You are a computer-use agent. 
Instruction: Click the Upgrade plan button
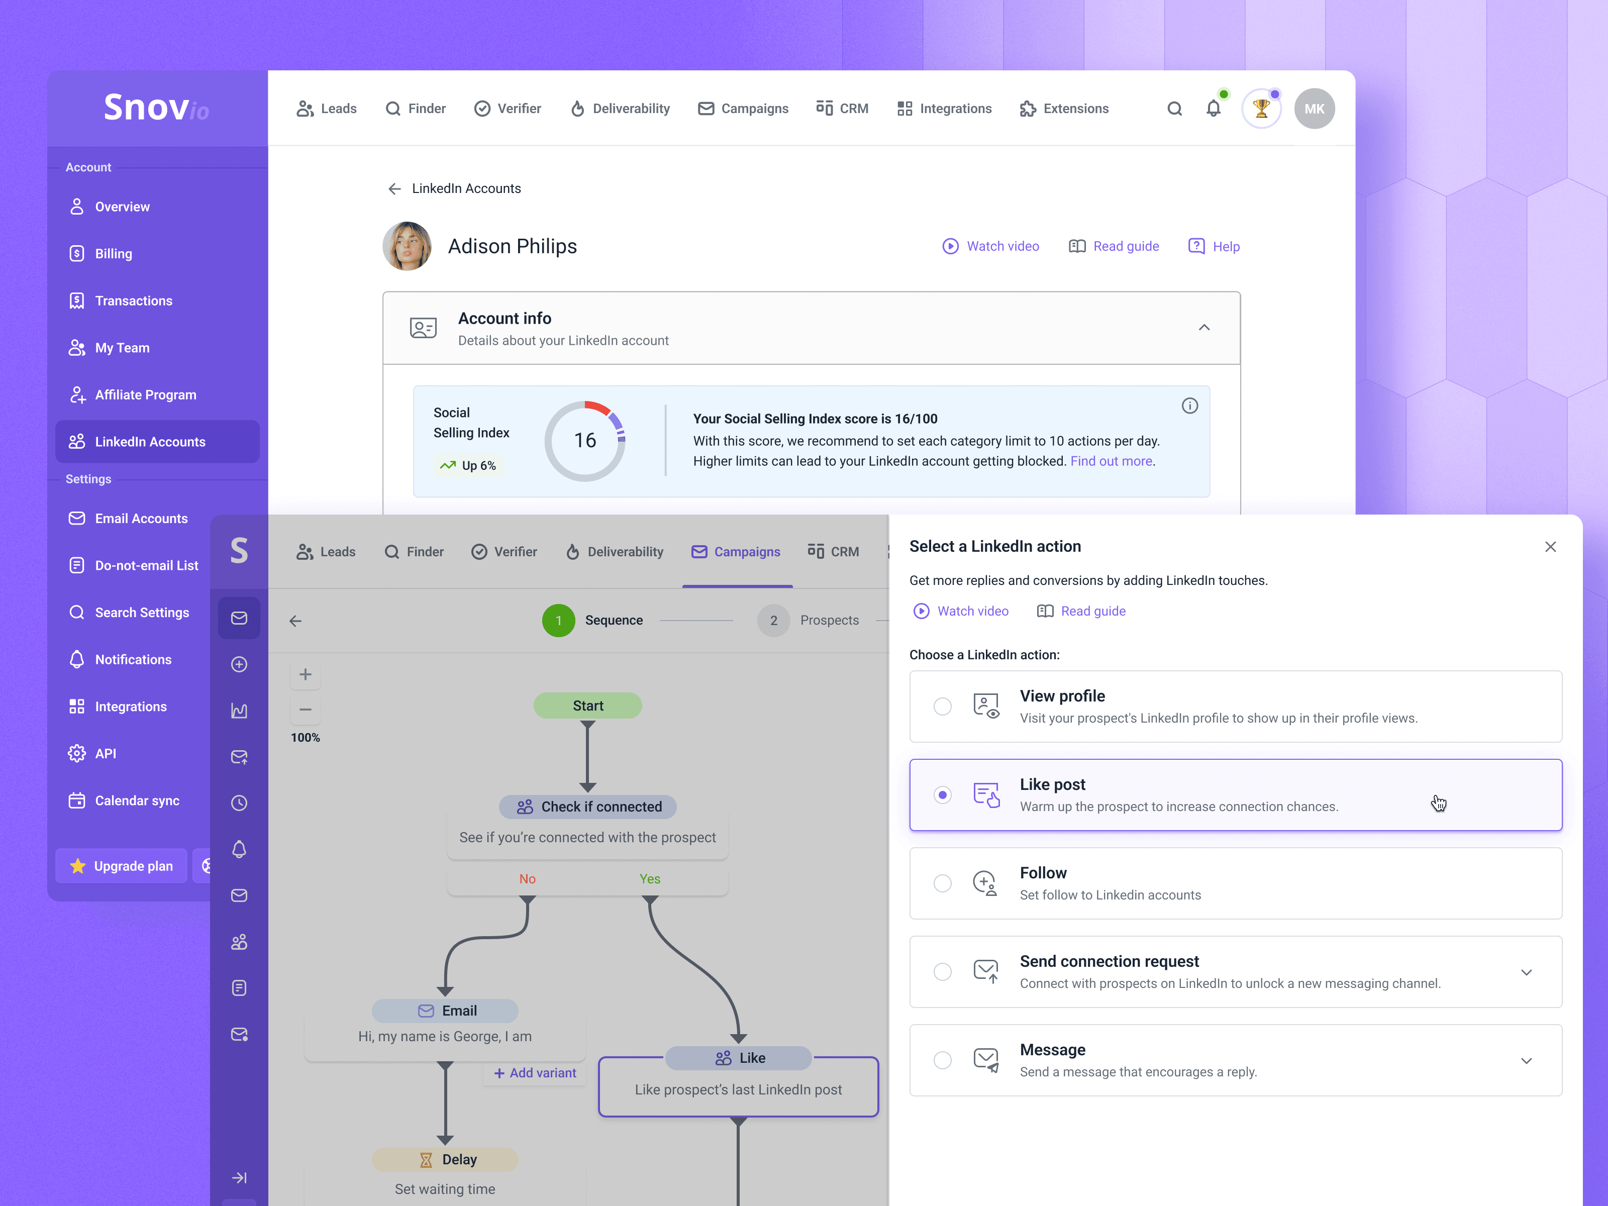point(122,866)
